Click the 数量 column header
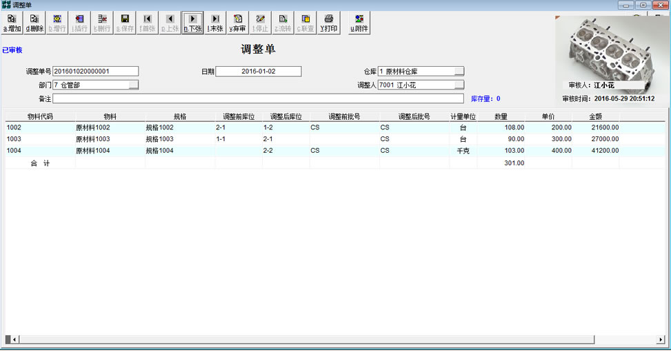671x351 pixels. click(501, 116)
